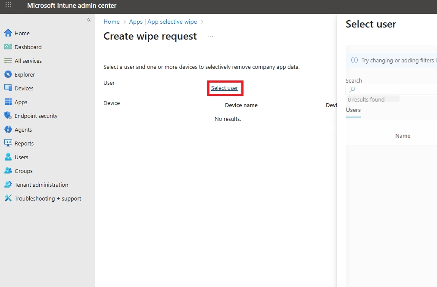Open Users from the sidebar
This screenshot has width=437, height=287.
(x=21, y=157)
